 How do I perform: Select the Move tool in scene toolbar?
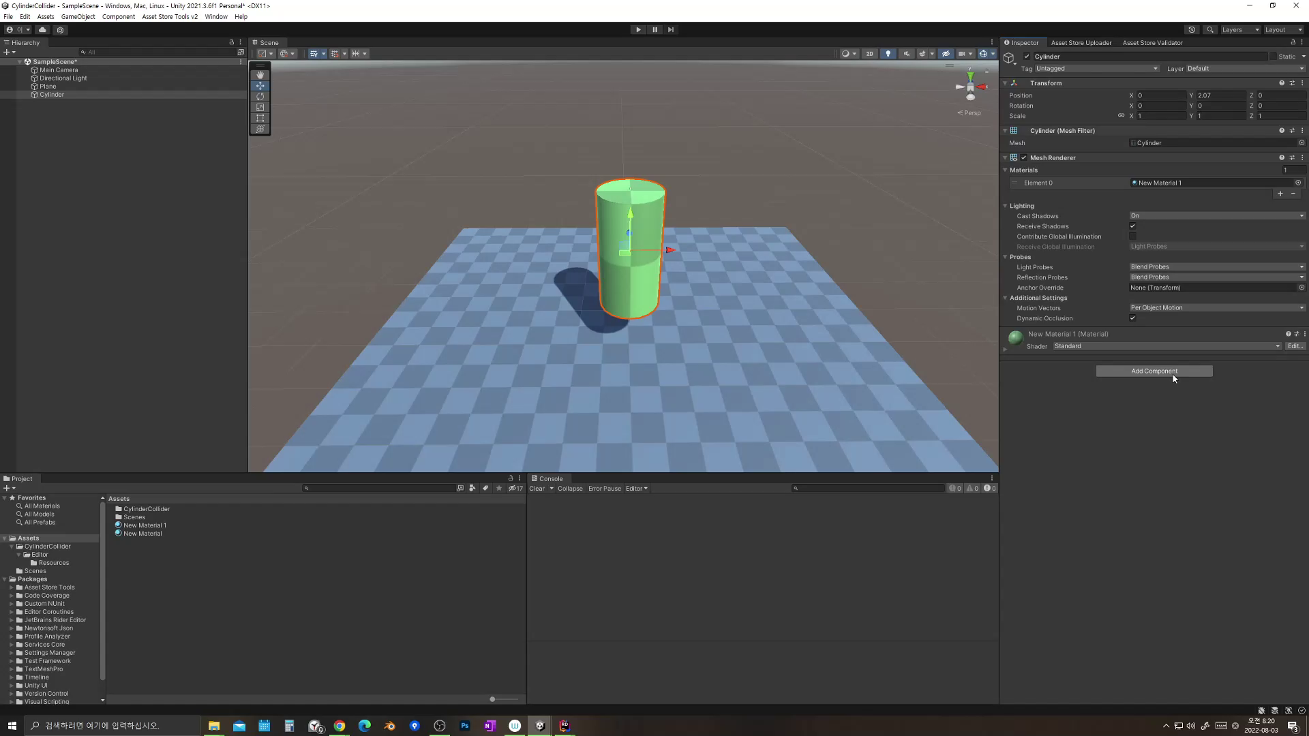[x=260, y=86]
